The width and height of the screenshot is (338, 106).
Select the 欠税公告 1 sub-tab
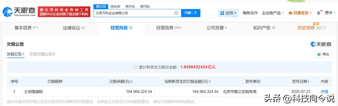click(16, 54)
